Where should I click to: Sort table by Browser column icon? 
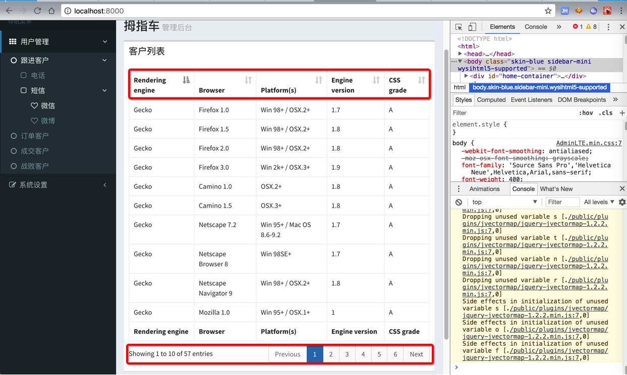tap(248, 80)
